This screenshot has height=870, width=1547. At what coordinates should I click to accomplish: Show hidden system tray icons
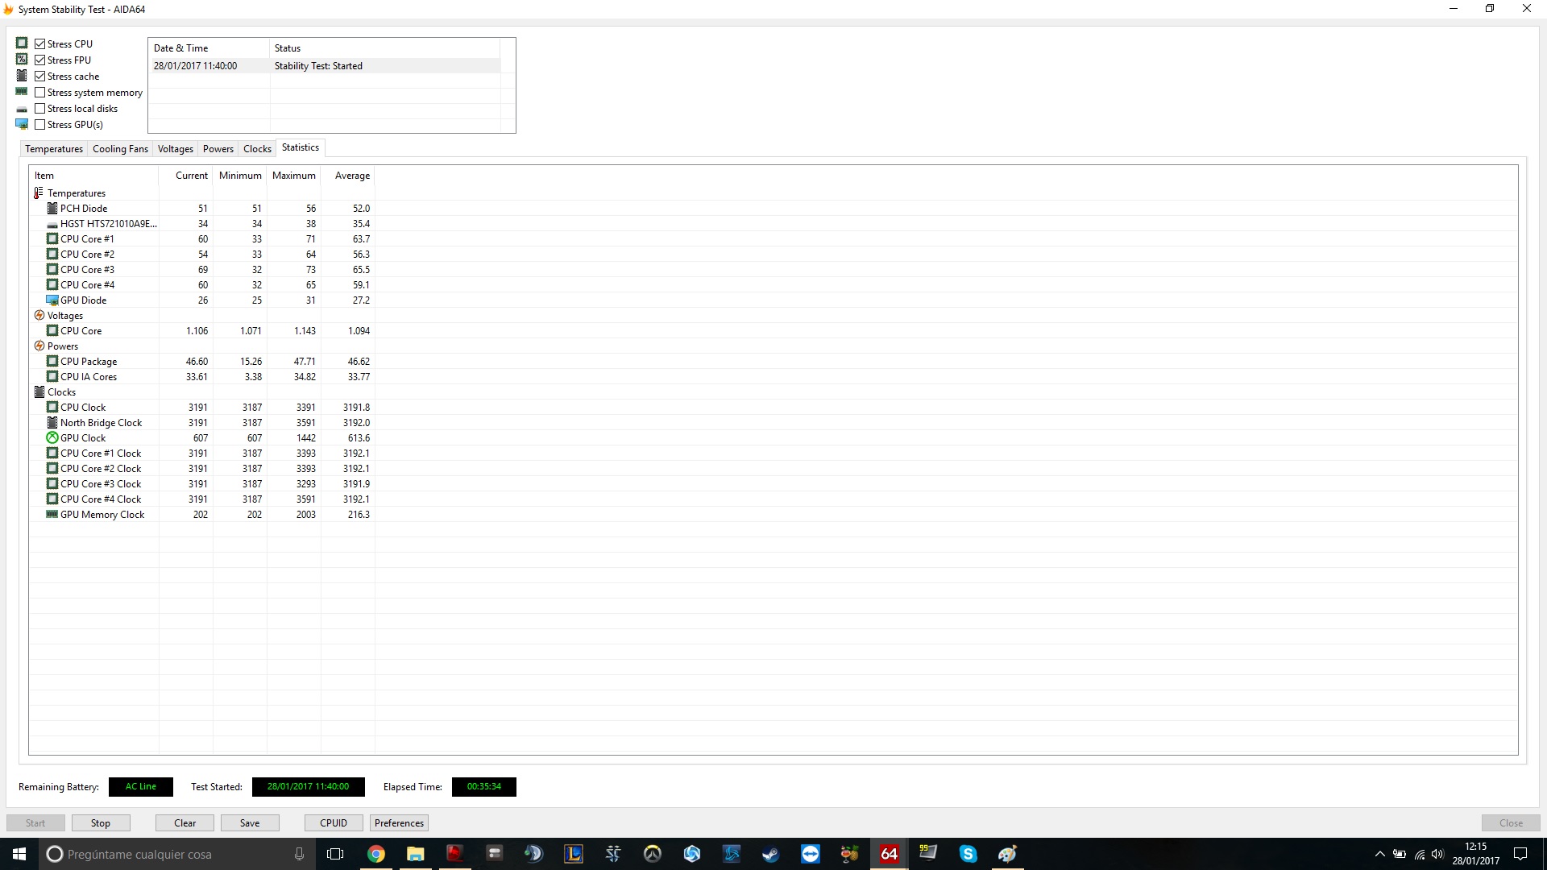1379,854
